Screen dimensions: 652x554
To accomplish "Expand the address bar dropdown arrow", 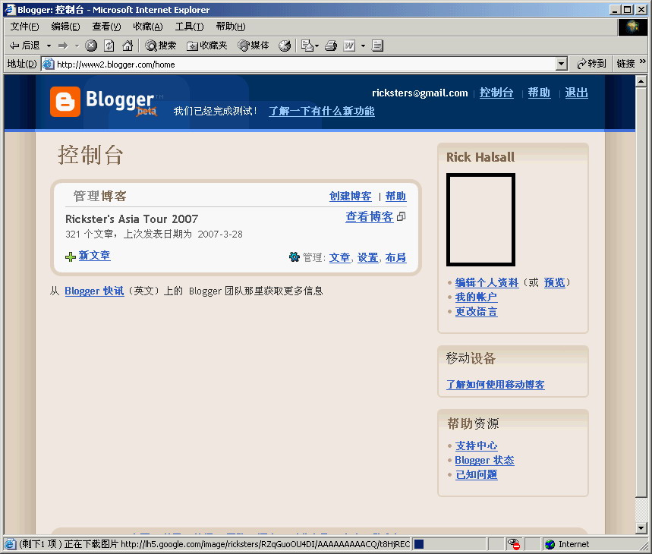I will tap(562, 65).
